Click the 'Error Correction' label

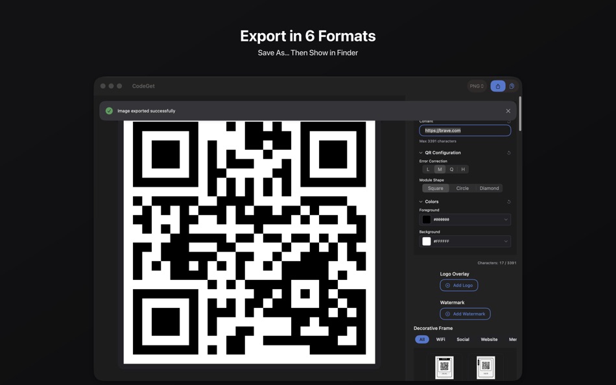coord(433,161)
